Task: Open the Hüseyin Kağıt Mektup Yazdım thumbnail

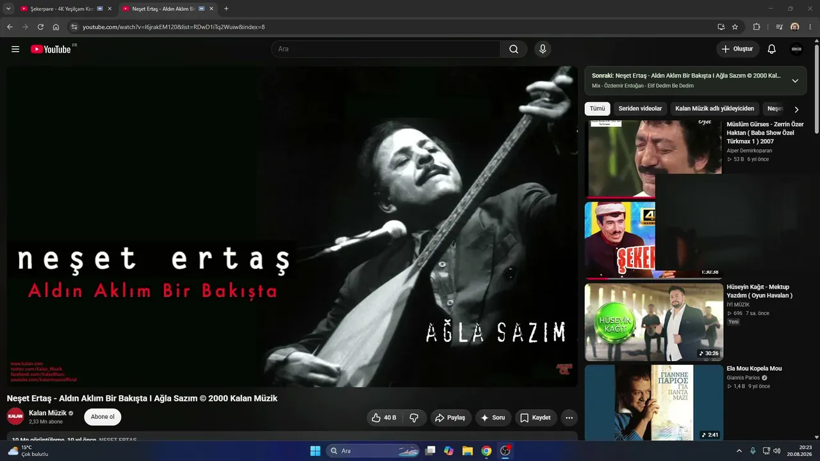Action: pyautogui.click(x=653, y=322)
